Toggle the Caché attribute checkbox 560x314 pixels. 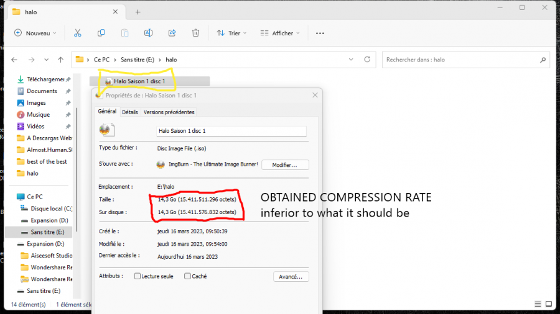click(x=187, y=276)
